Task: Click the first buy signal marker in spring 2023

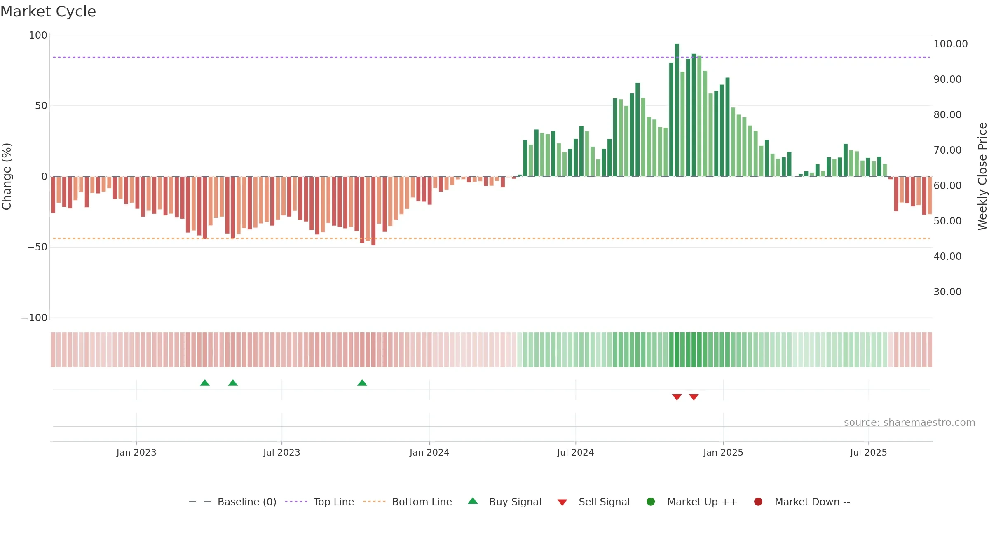Action: (x=205, y=383)
